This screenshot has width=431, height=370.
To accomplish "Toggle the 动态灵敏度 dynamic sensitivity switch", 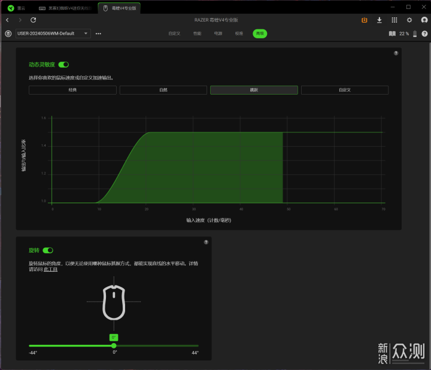I will (x=63, y=65).
